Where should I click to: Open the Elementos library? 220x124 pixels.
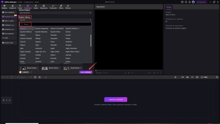coord(44,7)
